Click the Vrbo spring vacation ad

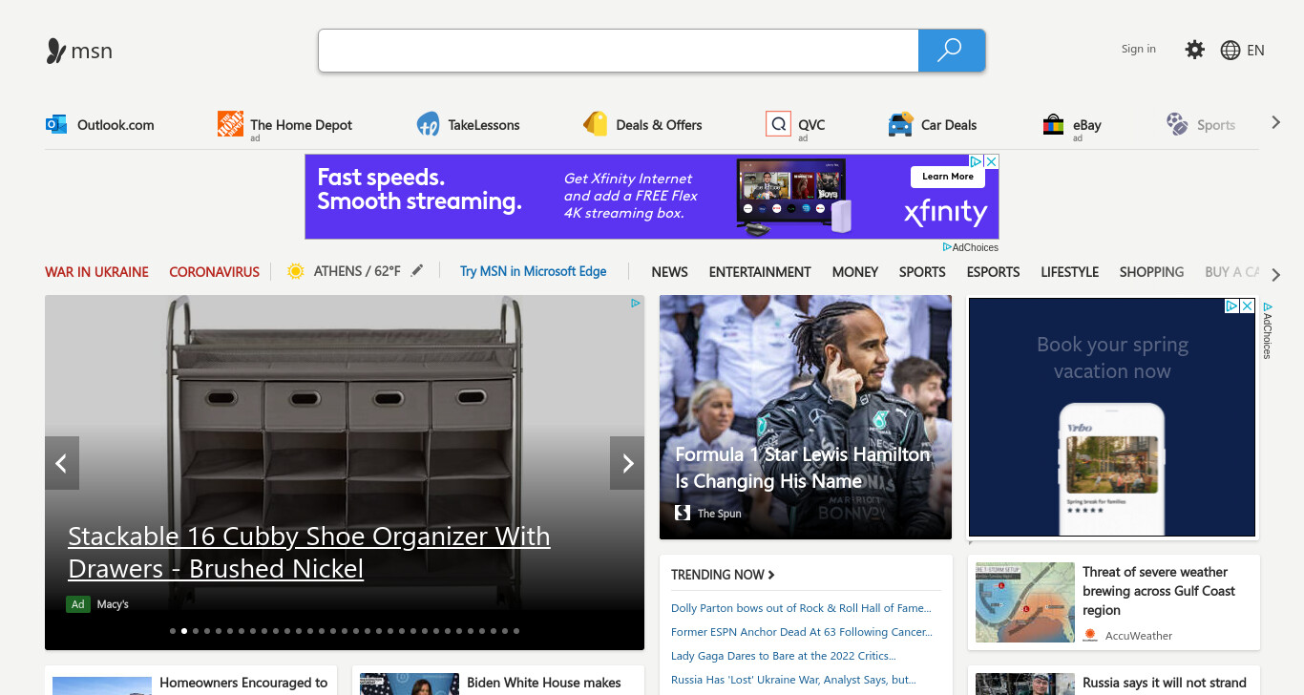coord(1112,417)
